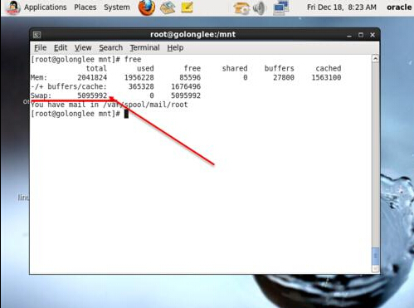Open the terminal File menu

point(40,48)
